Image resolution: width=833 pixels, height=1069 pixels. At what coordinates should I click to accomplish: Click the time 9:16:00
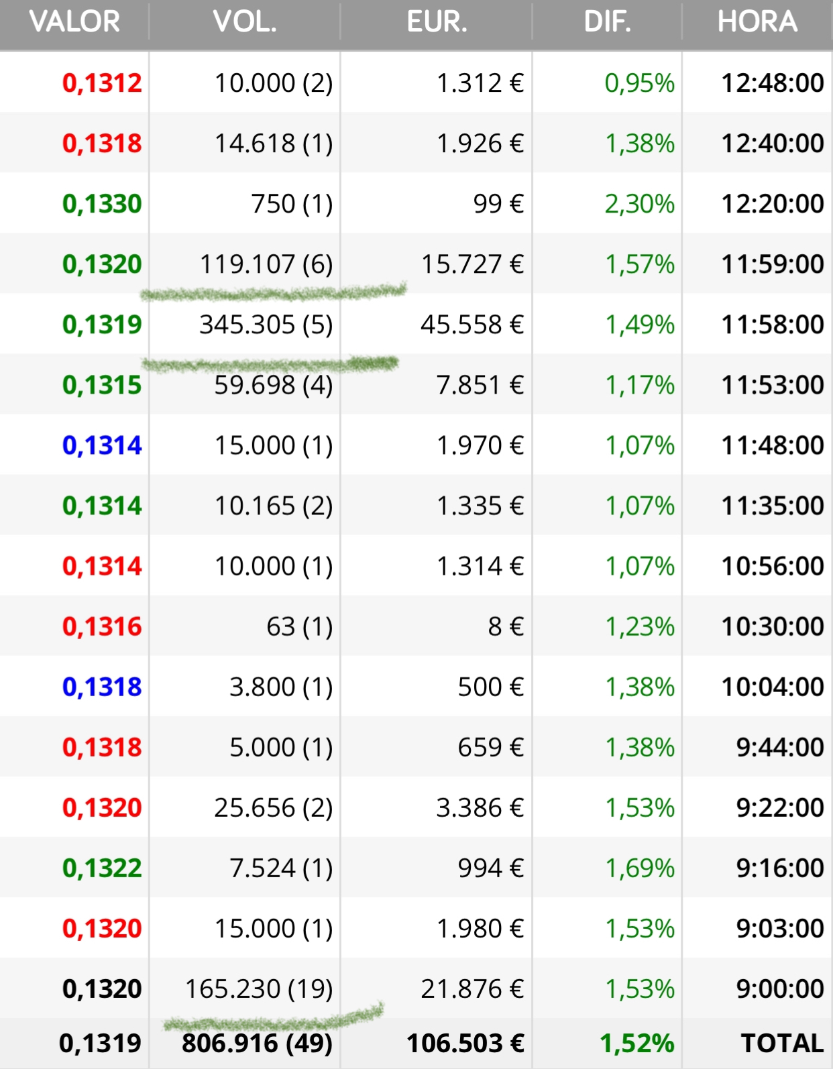[780, 868]
